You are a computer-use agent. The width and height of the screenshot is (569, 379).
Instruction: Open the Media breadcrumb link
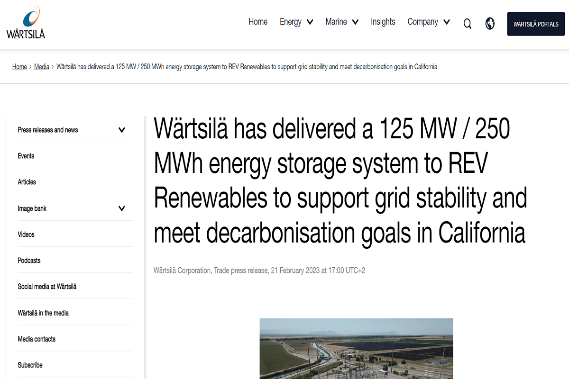[42, 67]
